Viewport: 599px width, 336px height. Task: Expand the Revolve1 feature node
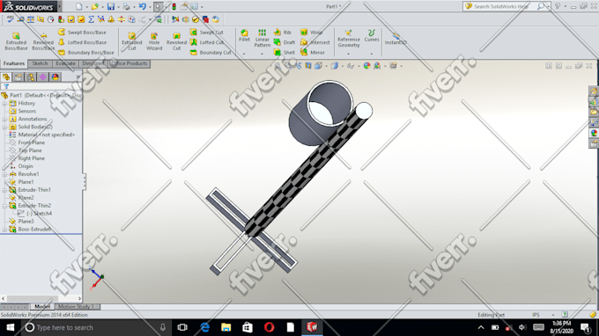pyautogui.click(x=4, y=174)
